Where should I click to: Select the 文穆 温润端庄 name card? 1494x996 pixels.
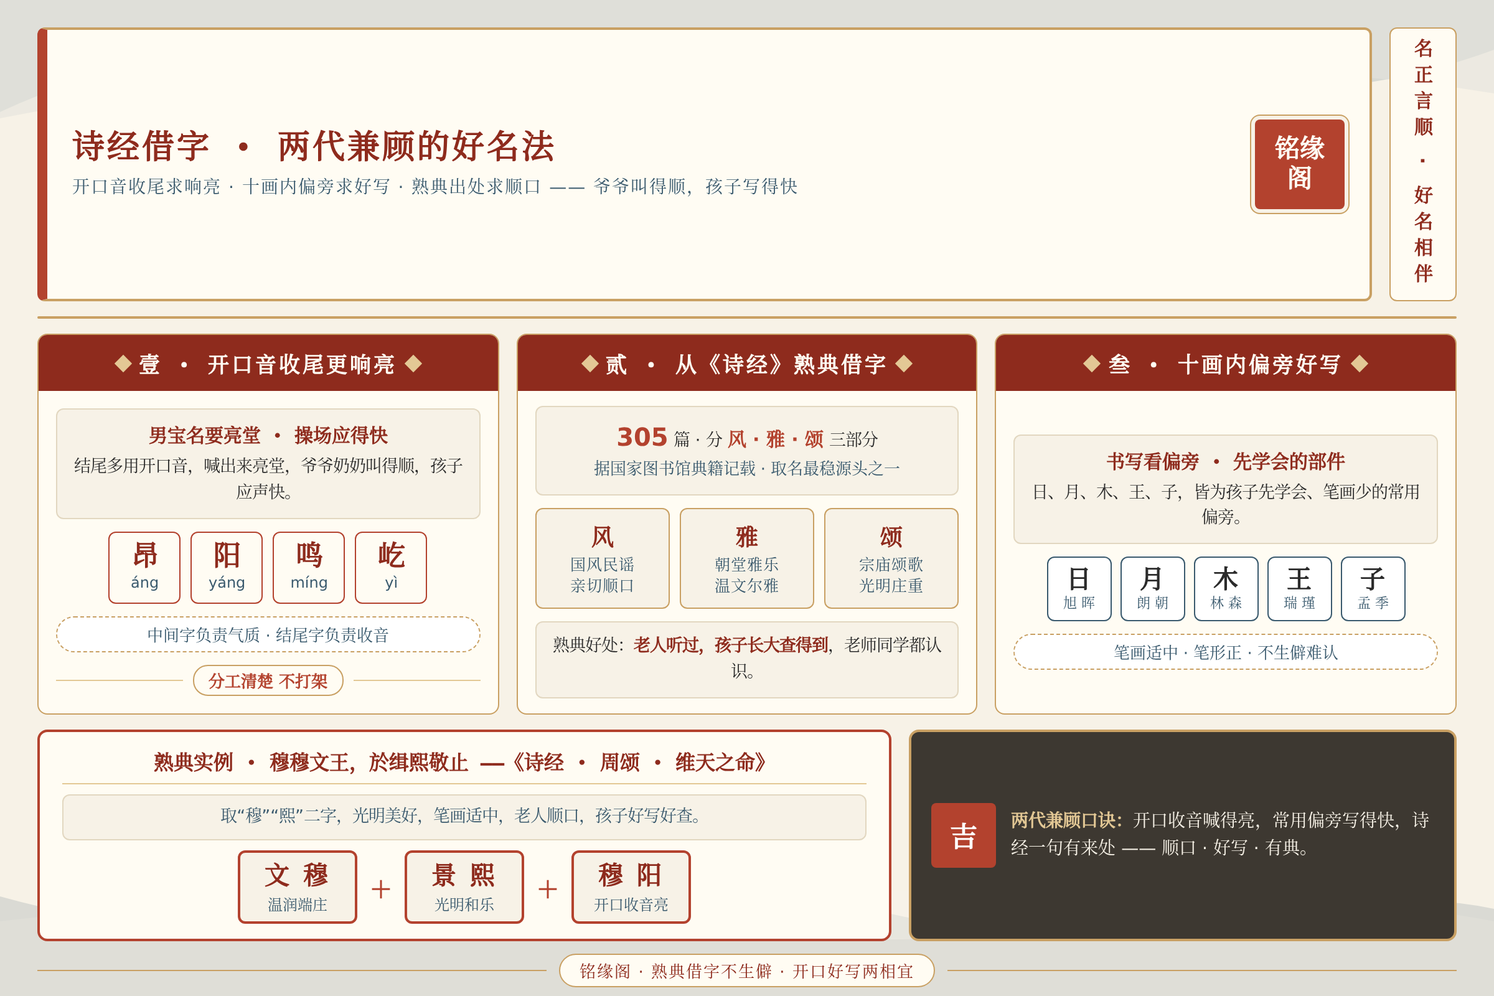pos(298,886)
